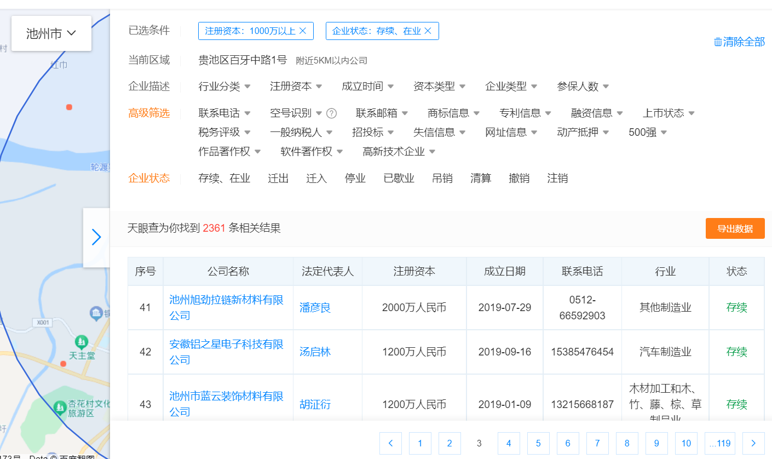The image size is (772, 459).
Task: Expand the 高新技术企业 advanced filter
Action: [399, 151]
